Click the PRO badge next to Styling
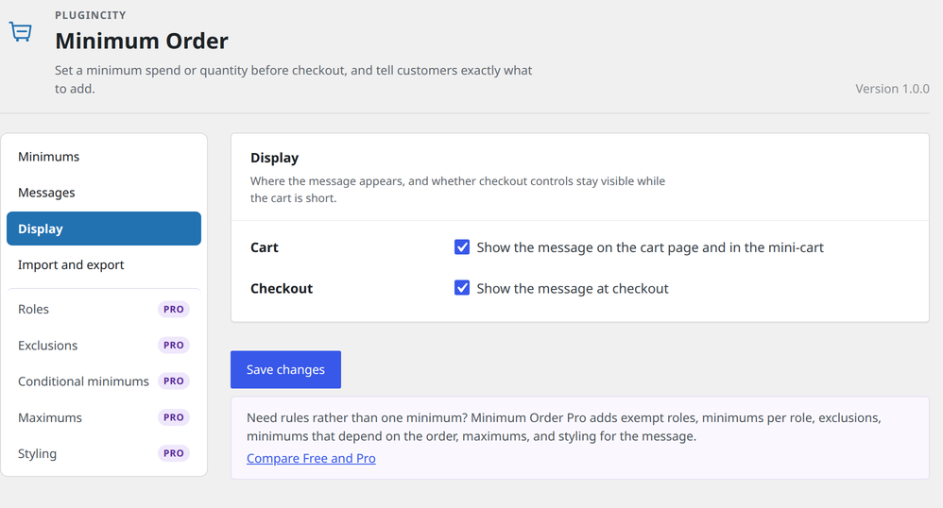This screenshot has width=943, height=508. 174,453
